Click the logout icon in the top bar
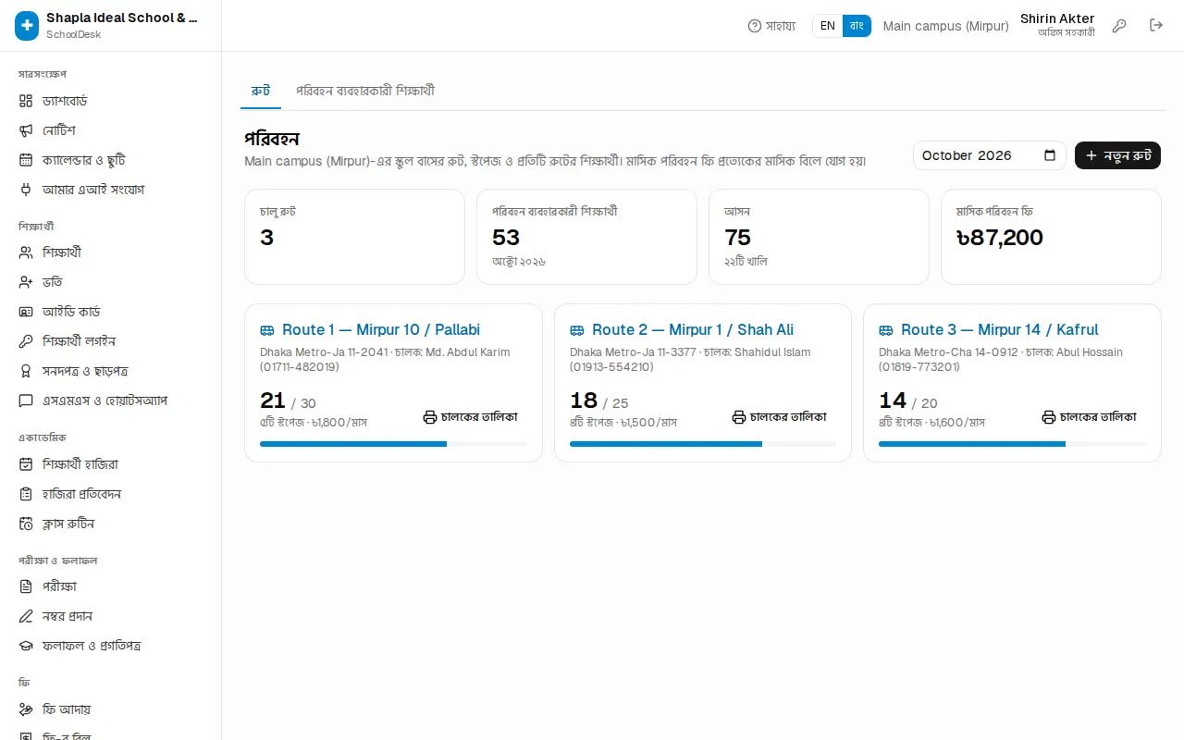 [x=1156, y=26]
